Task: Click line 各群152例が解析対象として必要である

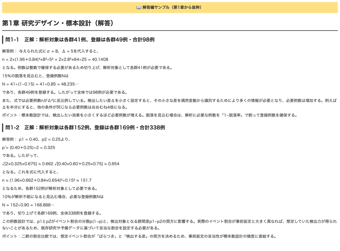Action: pyautogui.click(x=50, y=188)
